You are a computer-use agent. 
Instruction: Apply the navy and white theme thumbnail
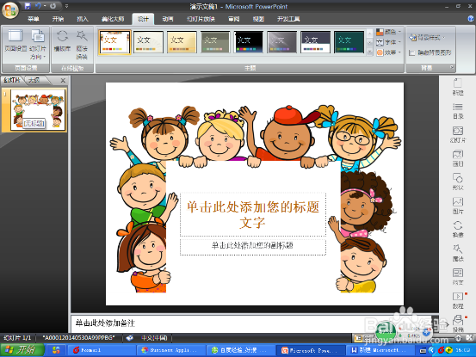tap(315, 42)
